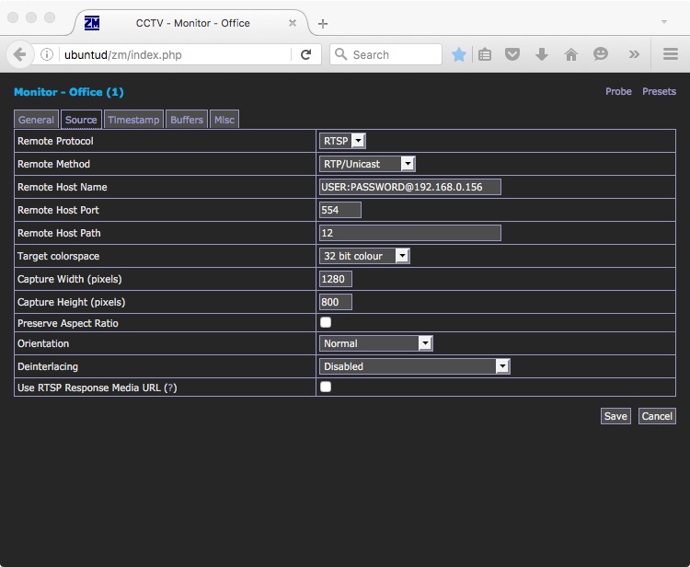Click the Deinterlacing label
Screen dimensions: 690x567
(48, 366)
